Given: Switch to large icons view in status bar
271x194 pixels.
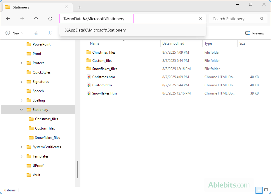Looking at the screenshot, I should (x=266, y=190).
